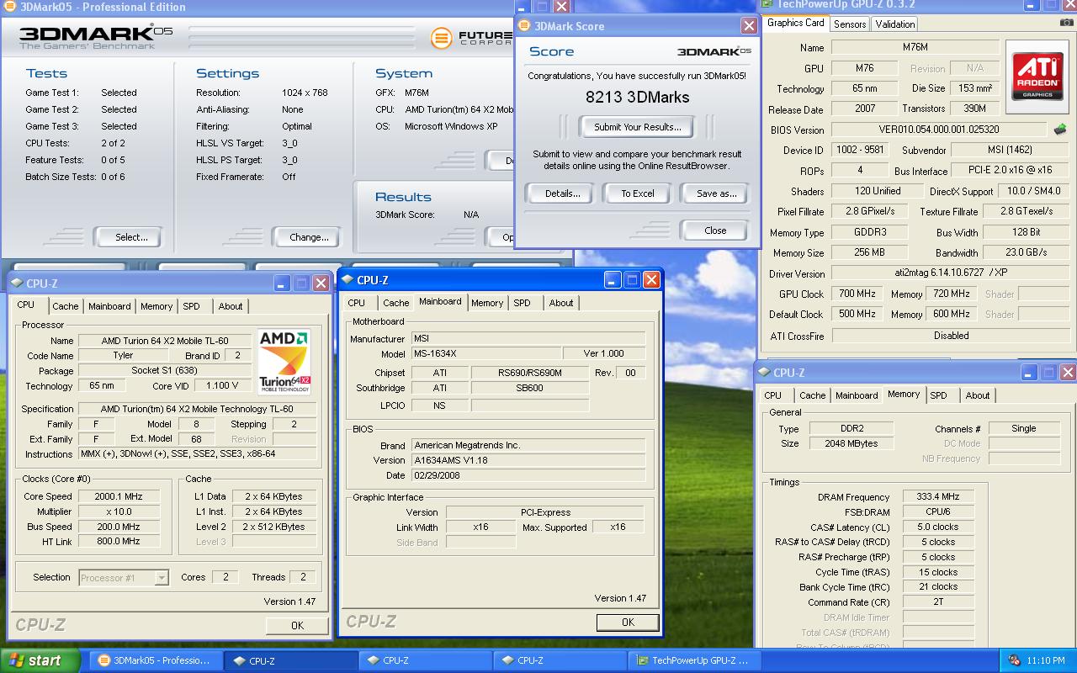Image resolution: width=1077 pixels, height=673 pixels.
Task: Click the ATI Radeon logo in GPU-Z
Action: [1037, 77]
